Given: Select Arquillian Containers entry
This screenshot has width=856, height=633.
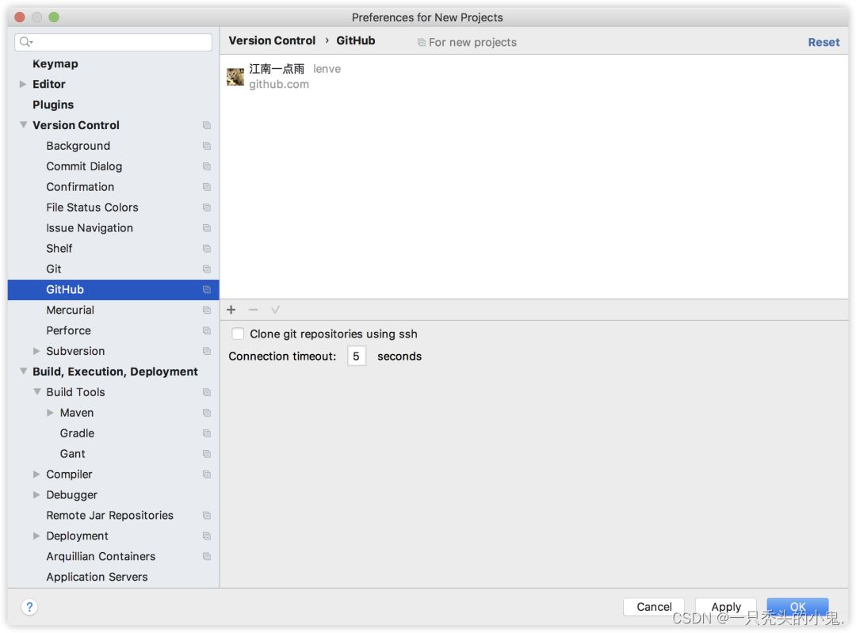Looking at the screenshot, I should (x=101, y=557).
